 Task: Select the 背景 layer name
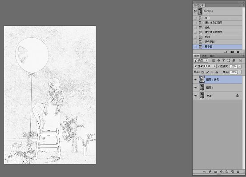(x=209, y=96)
